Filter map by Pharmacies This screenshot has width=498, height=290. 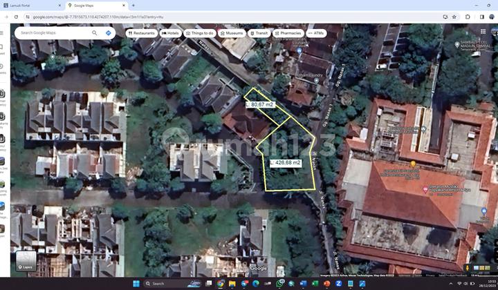[x=288, y=33]
